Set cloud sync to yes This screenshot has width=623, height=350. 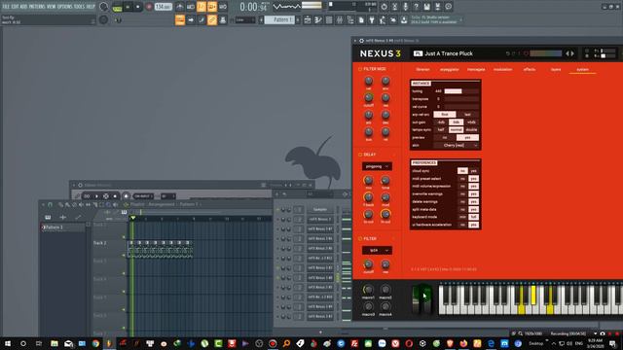tap(474, 171)
